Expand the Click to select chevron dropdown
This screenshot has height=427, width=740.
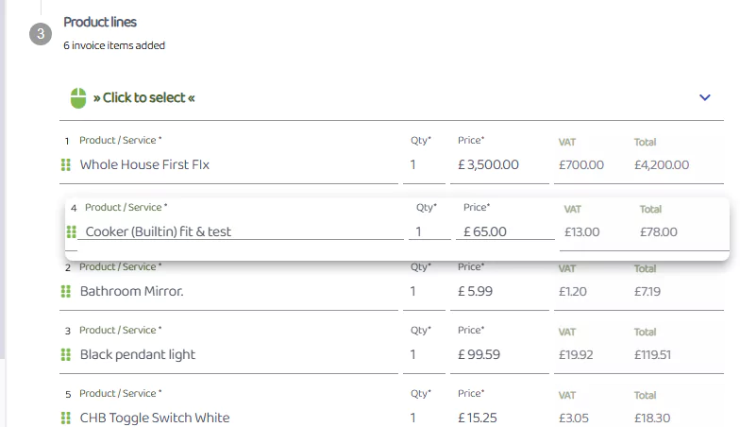point(704,97)
